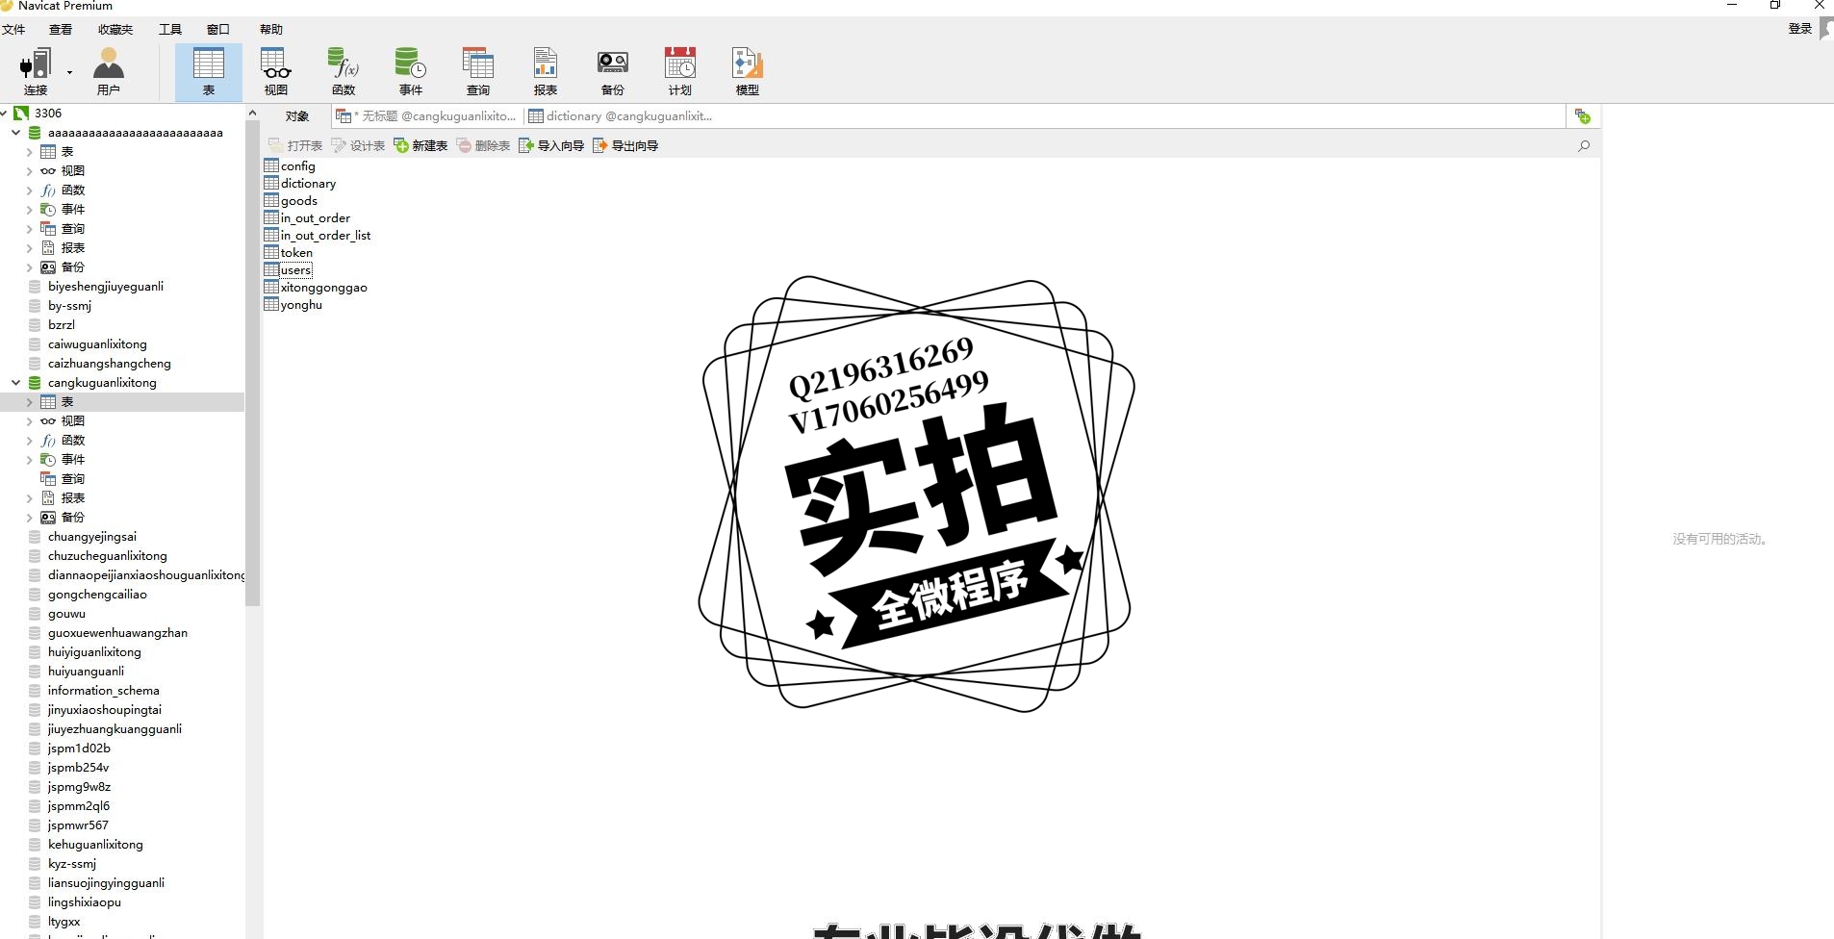The width and height of the screenshot is (1834, 939).
Task: Expand 表 under cangkuguanlixitong
Action: pos(30,402)
